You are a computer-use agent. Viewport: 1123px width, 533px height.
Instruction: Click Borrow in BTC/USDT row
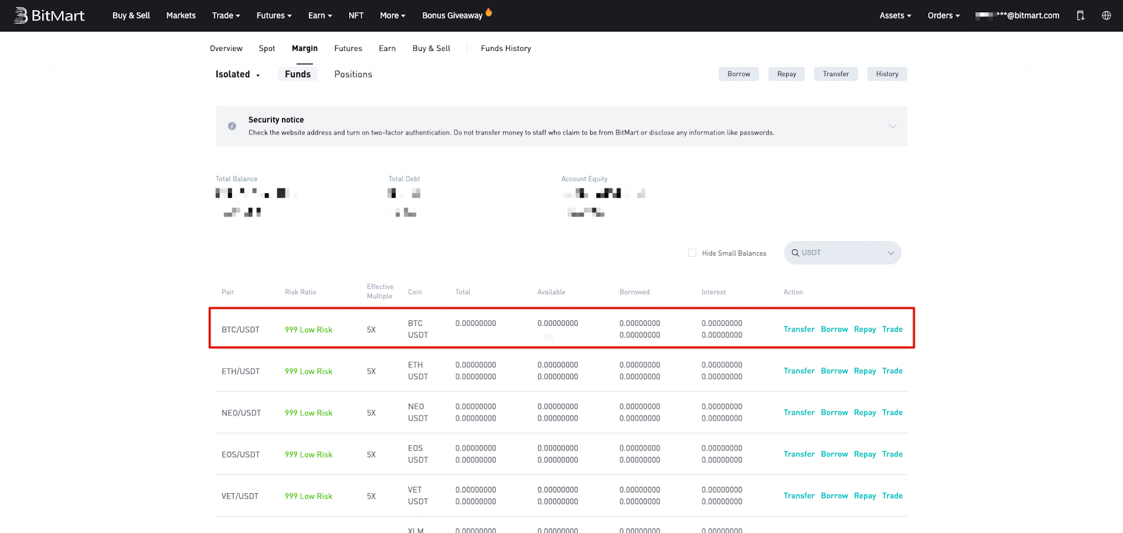[x=834, y=329]
